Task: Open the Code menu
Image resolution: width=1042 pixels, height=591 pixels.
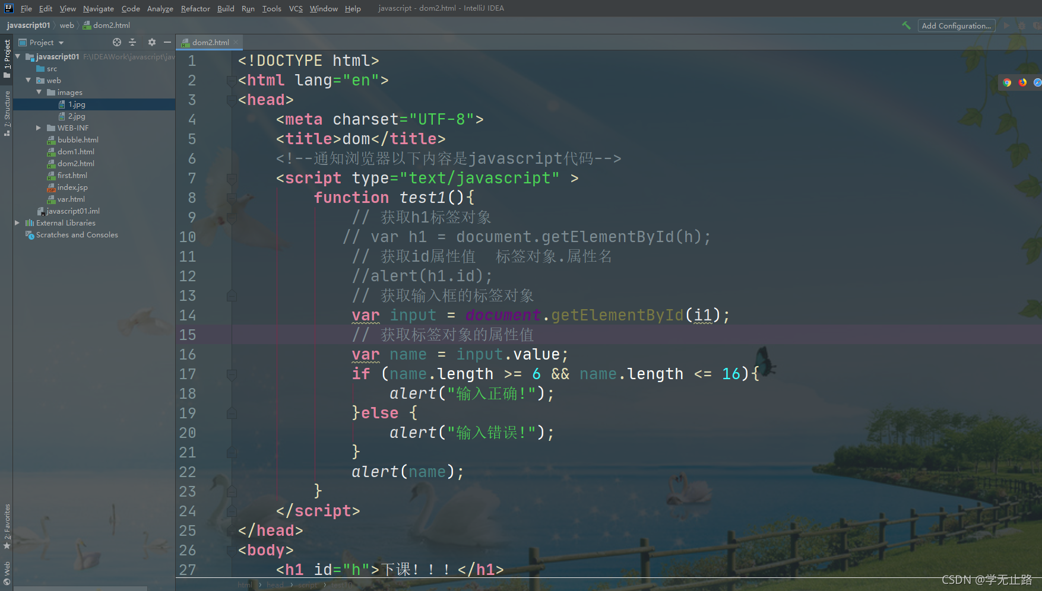Action: pos(131,8)
